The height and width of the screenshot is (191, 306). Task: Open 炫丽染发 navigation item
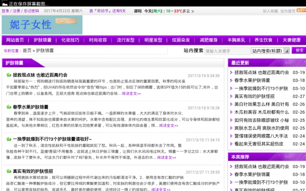point(181,40)
